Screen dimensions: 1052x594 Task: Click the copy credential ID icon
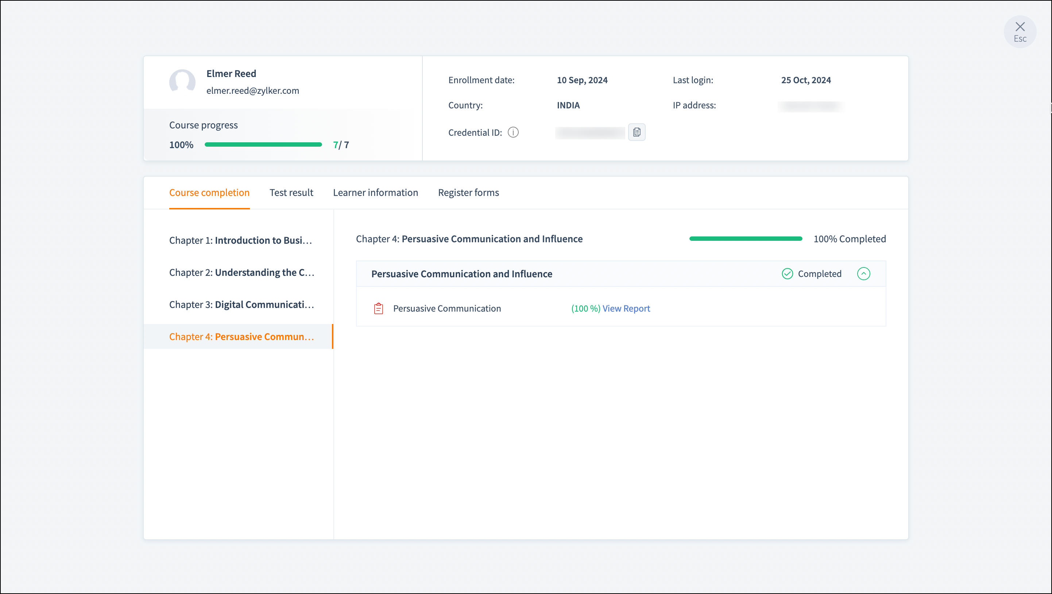[x=636, y=132]
